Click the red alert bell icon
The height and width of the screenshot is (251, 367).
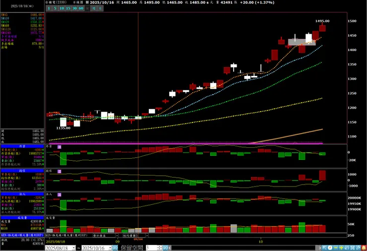(364, 248)
